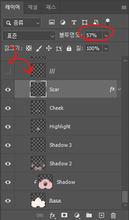Toggle layer filtering on/off switch
Viewport: 129px width, 220px height.
108,22
